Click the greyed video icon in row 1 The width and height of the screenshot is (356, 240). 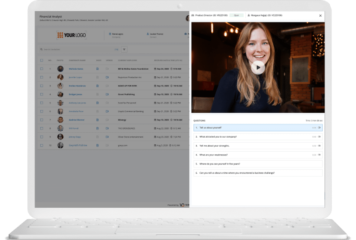107,69
